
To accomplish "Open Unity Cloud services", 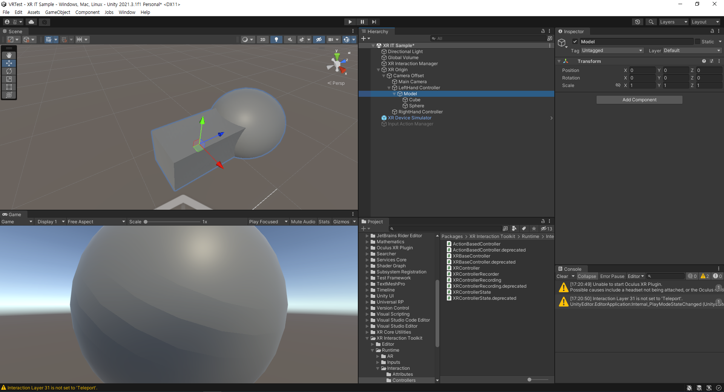I will (31, 22).
